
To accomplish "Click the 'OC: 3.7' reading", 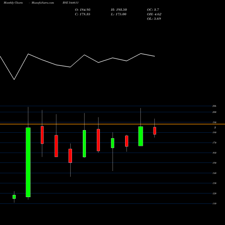I will (153, 10).
